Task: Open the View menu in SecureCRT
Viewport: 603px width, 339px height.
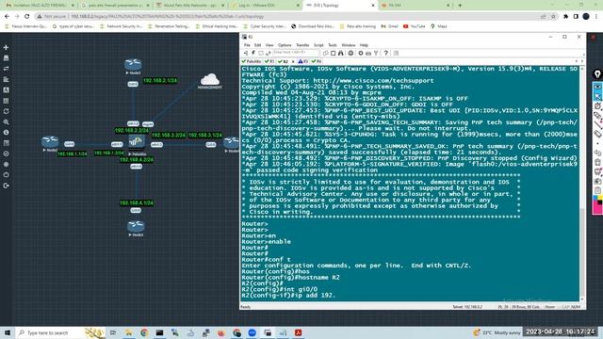Action: (269, 45)
